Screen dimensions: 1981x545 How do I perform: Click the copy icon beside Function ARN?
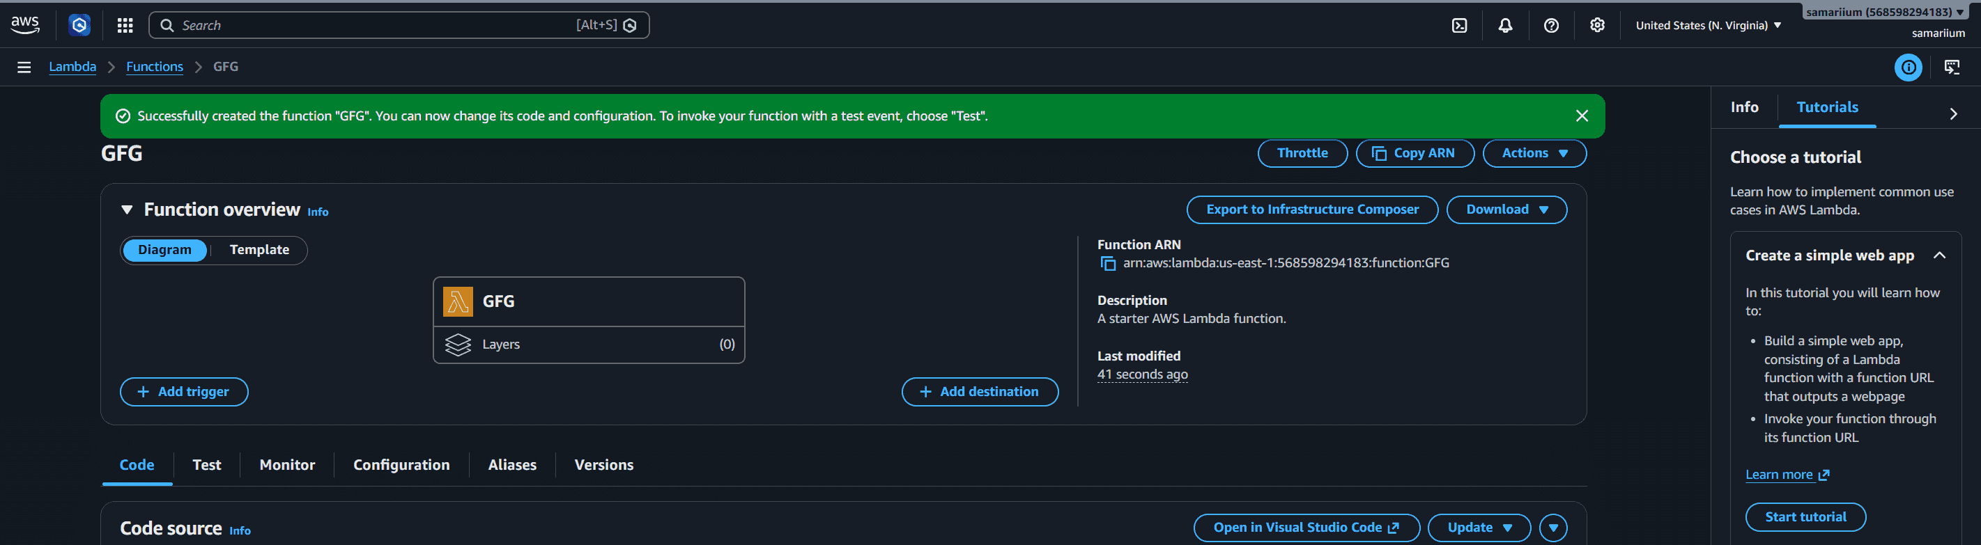(1108, 264)
